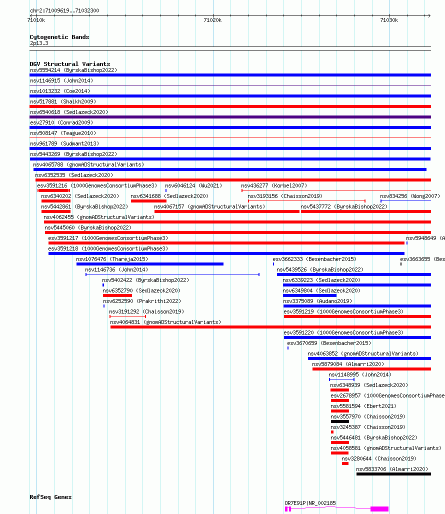Click nsv508147 (Teague2010) text

point(63,133)
